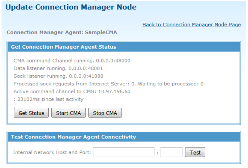Click the 10.97.196.60 CMS address text

114,92
